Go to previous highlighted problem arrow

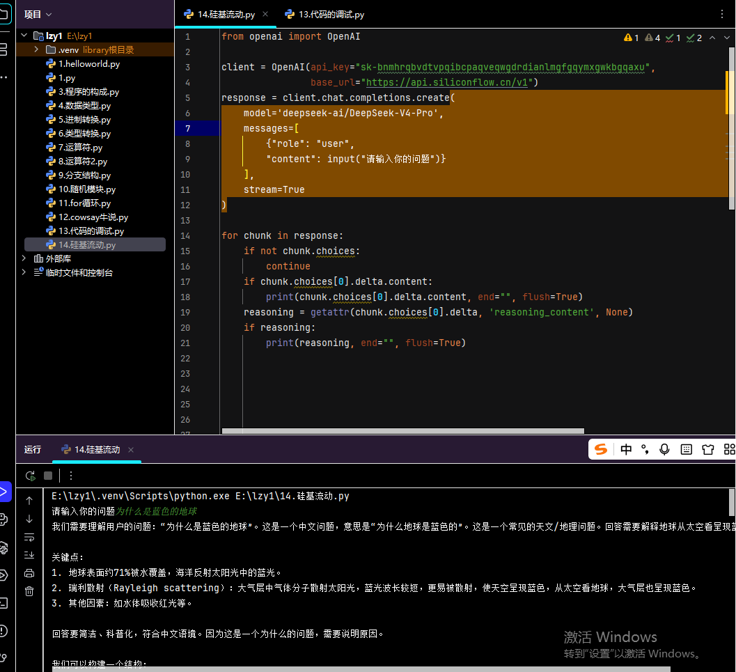point(712,38)
